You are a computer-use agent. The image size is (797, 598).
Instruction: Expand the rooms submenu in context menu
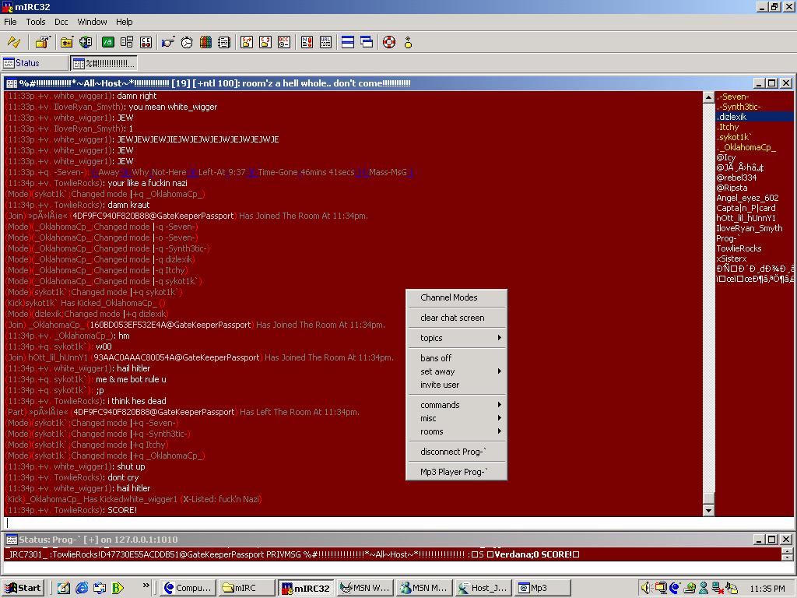pos(456,431)
